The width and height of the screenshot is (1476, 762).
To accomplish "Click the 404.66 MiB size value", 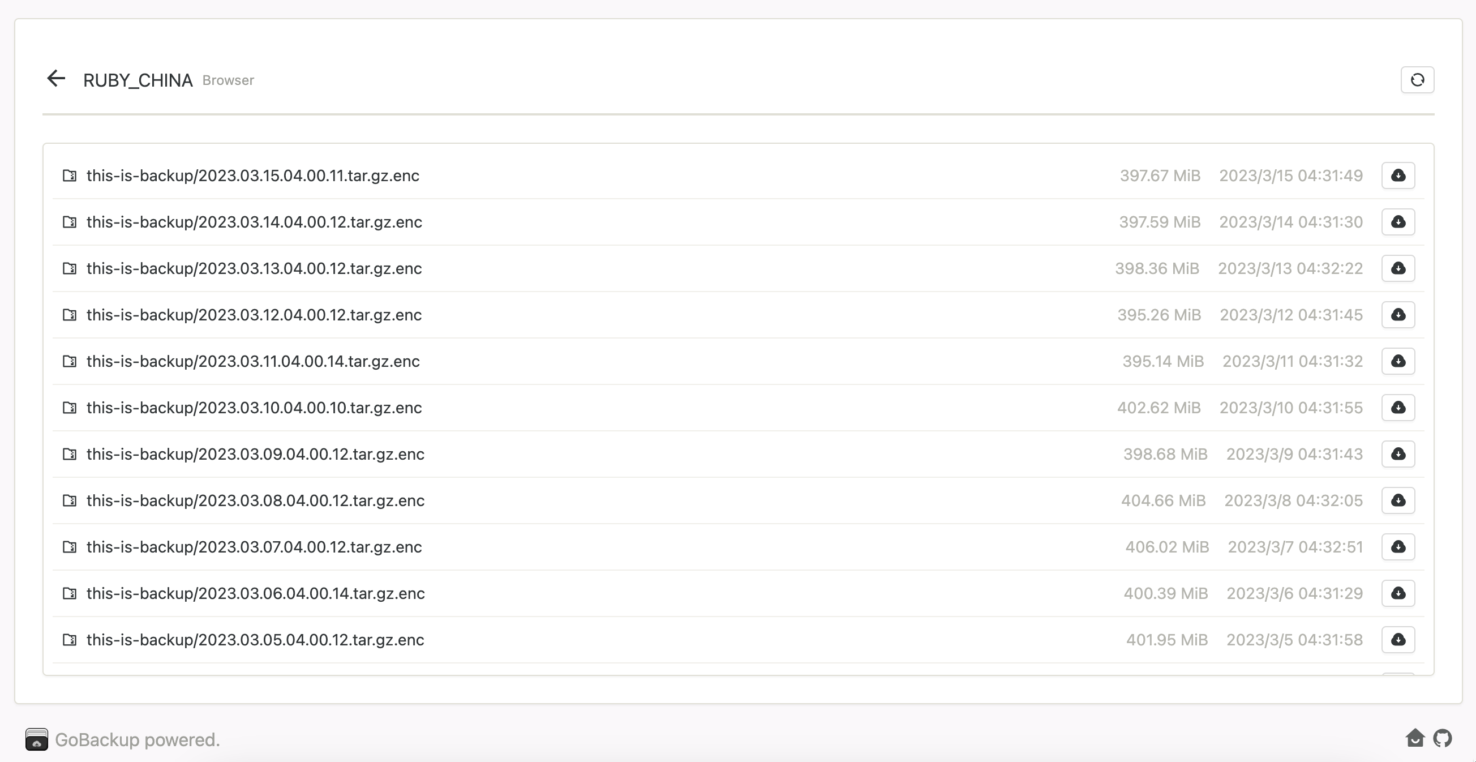I will pyautogui.click(x=1164, y=500).
